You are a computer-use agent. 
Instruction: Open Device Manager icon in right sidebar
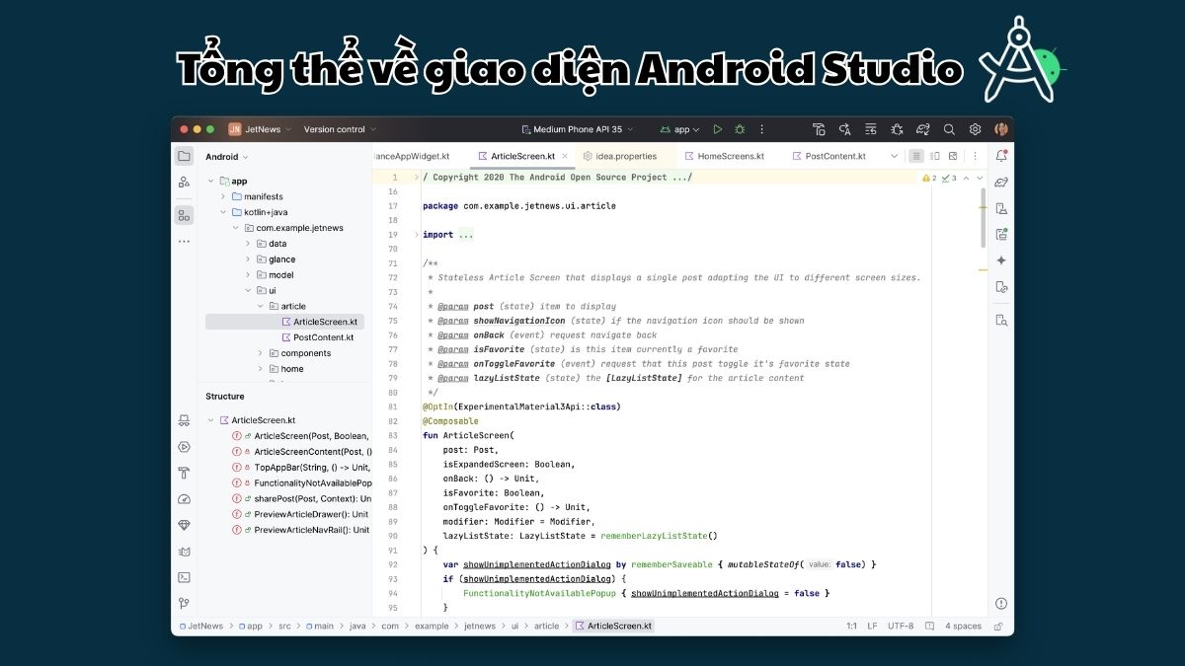(x=1001, y=208)
